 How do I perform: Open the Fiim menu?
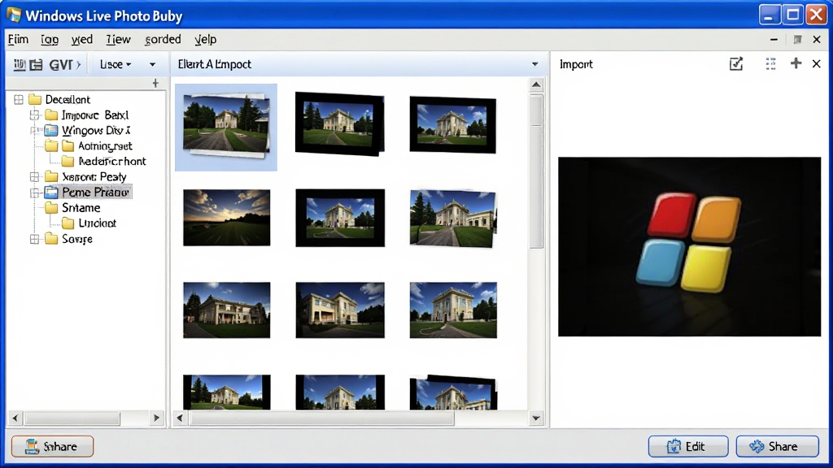click(18, 39)
